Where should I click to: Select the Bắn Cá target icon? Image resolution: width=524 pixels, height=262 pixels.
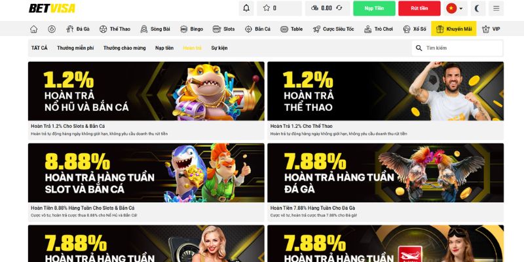point(248,29)
